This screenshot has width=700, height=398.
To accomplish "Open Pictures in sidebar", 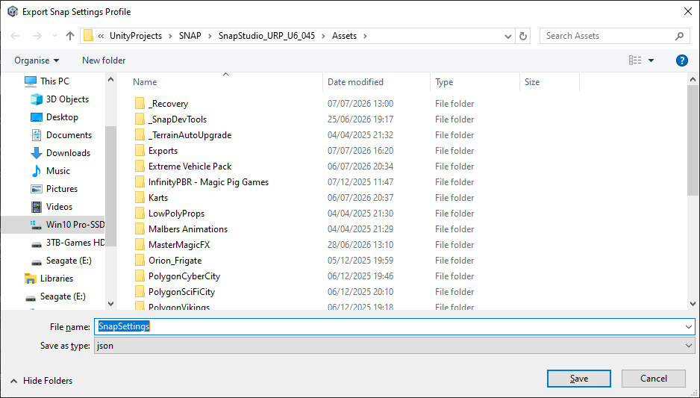I will pyautogui.click(x=54, y=188).
